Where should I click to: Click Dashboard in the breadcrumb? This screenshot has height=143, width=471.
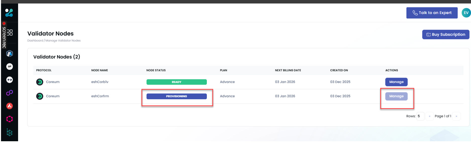35,41
